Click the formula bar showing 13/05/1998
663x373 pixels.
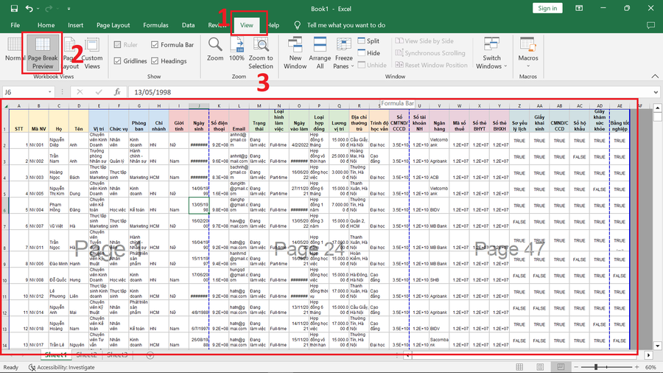(389, 91)
